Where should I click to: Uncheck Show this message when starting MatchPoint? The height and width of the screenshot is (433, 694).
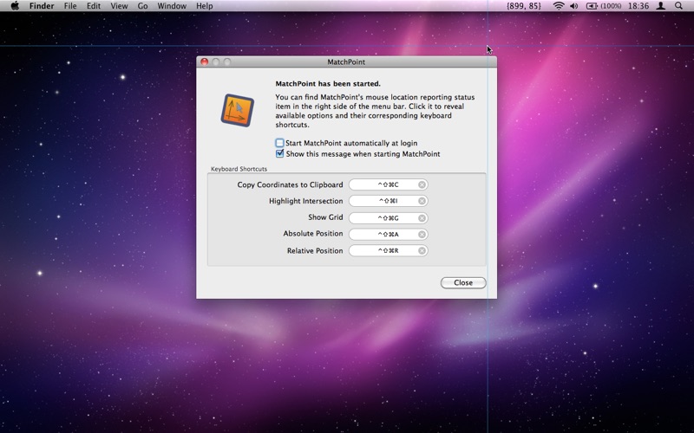coord(280,154)
